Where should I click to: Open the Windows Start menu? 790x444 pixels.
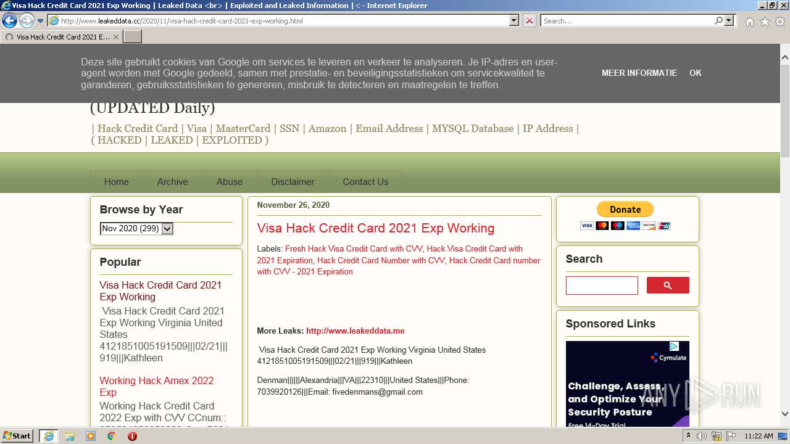point(17,436)
